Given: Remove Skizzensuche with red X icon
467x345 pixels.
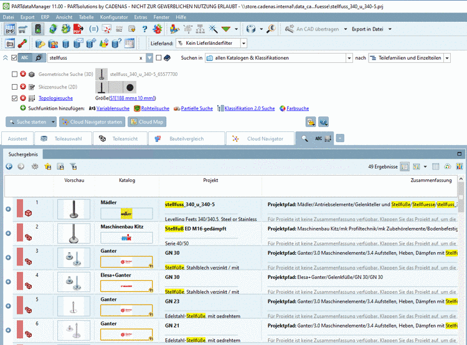Looking at the screenshot, I should click(x=23, y=87).
